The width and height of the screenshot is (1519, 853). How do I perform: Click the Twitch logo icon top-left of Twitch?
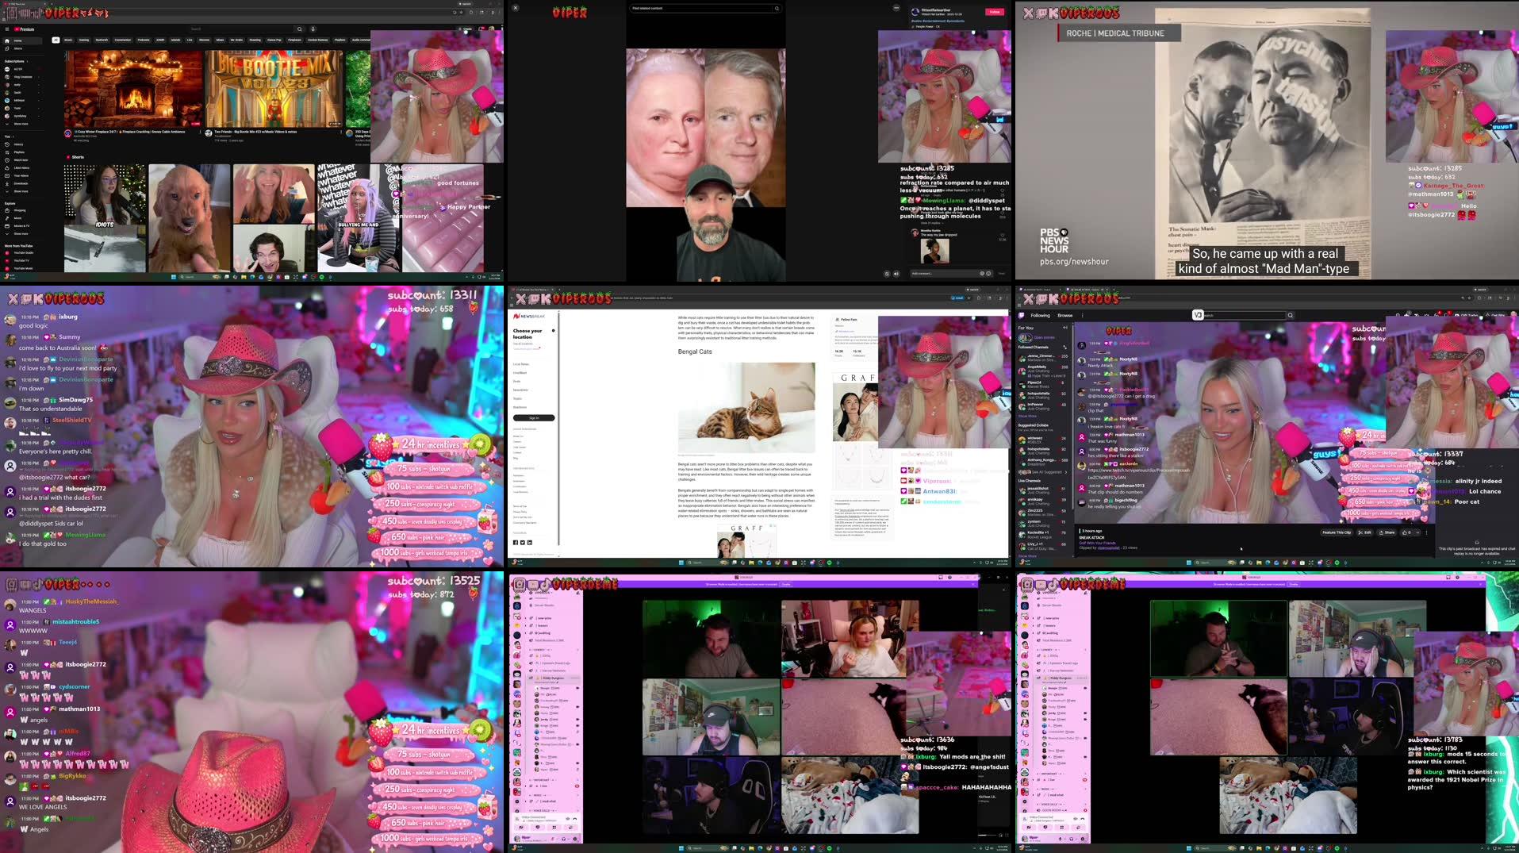[1022, 315]
